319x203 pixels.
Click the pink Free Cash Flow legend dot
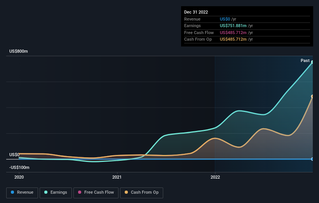80,192
